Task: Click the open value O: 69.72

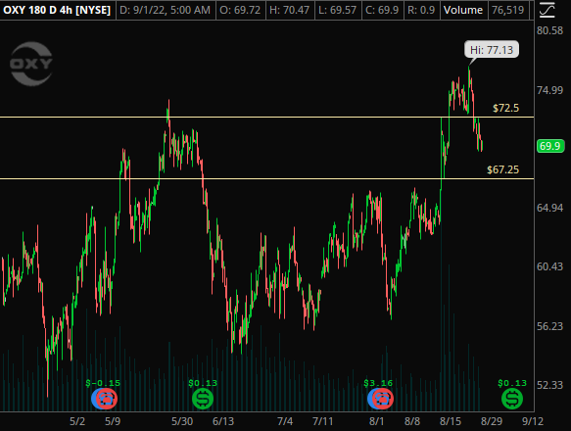Action: (240, 10)
